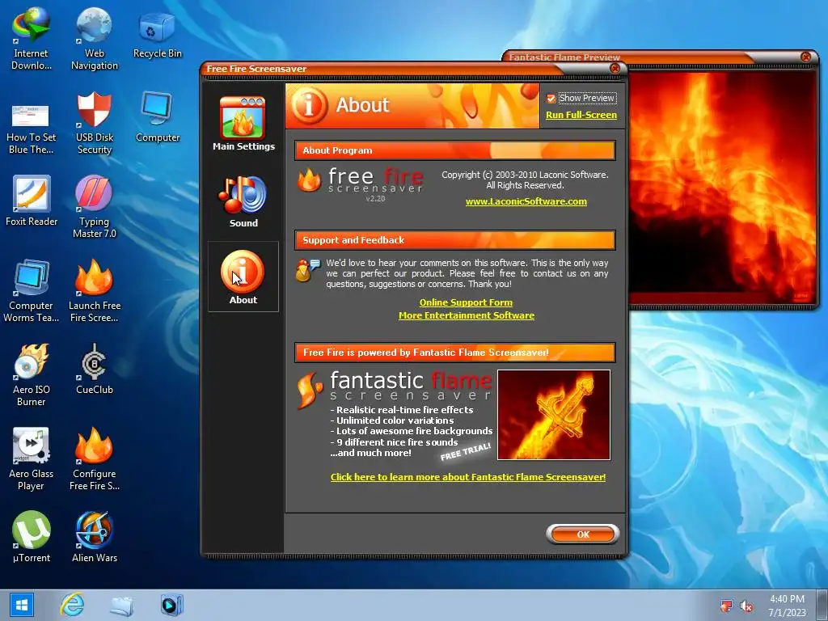Select the Recycle Bin icon
828x621 pixels.
coord(158,34)
